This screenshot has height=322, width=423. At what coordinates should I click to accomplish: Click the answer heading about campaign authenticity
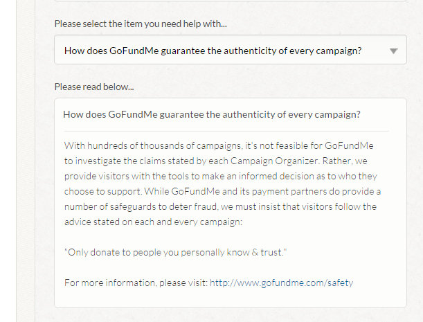pyautogui.click(x=212, y=114)
